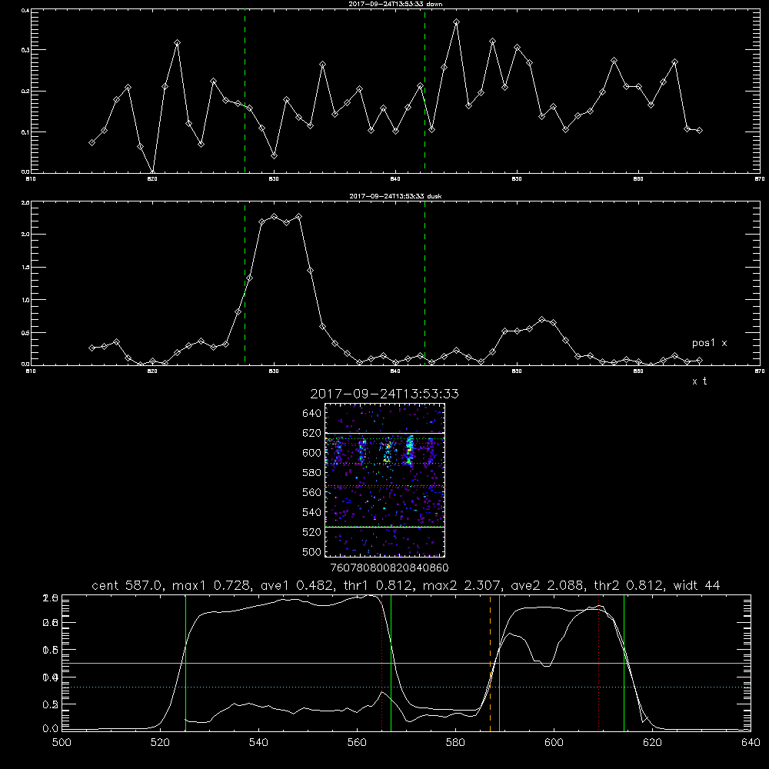Click the red dotted line near 609 in bottom plot

598,663
